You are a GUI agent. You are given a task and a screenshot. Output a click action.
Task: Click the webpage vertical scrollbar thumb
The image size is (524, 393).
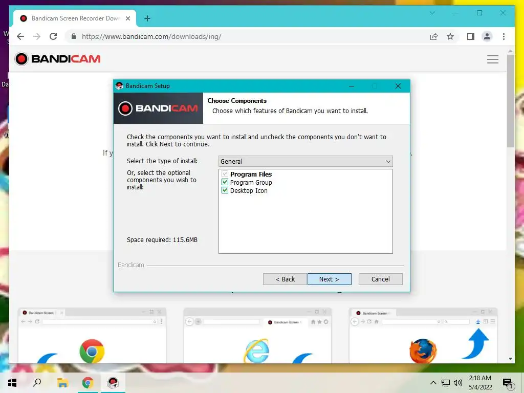510,101
